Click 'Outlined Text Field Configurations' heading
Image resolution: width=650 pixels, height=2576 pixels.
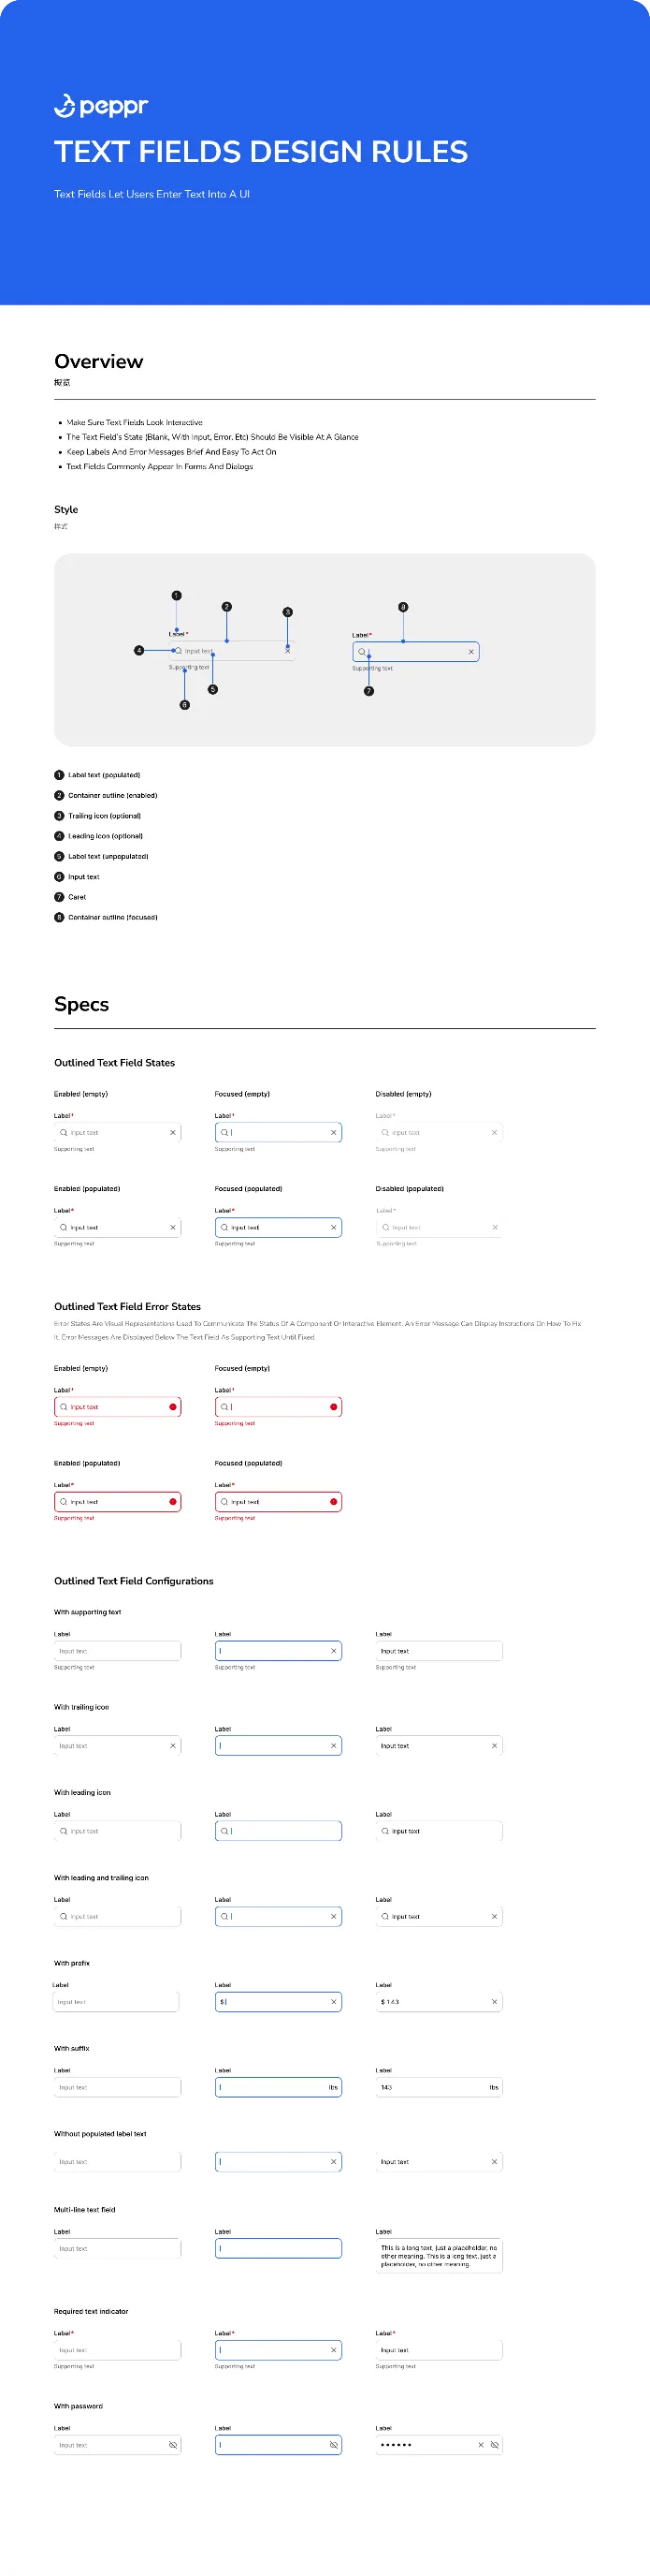tap(134, 1581)
